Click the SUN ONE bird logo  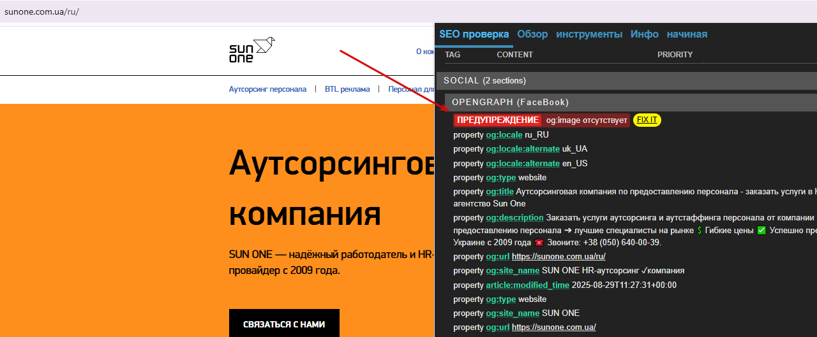click(x=252, y=50)
